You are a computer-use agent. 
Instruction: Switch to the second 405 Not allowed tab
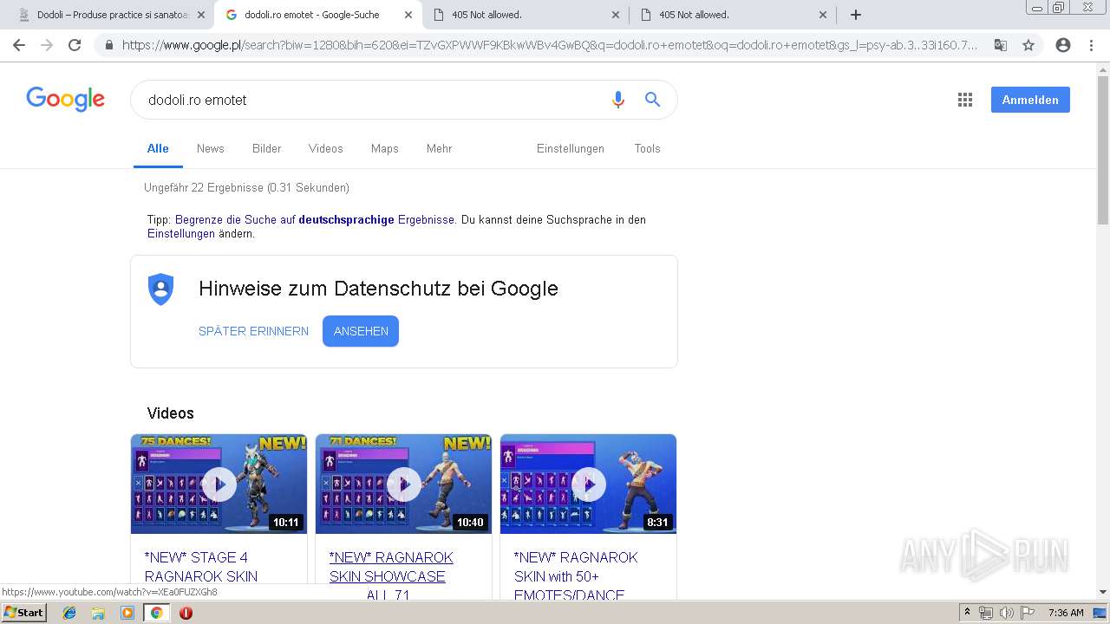coord(733,15)
